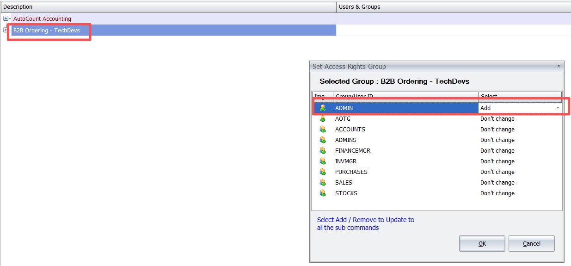This screenshot has width=571, height=266.
Task: Expand the B2B Ordering - TechDevs node
Action: click(6, 30)
